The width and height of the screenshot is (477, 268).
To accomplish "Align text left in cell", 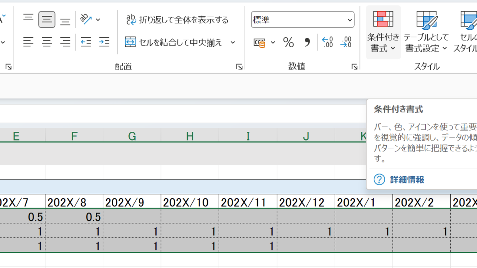I will tap(28, 42).
